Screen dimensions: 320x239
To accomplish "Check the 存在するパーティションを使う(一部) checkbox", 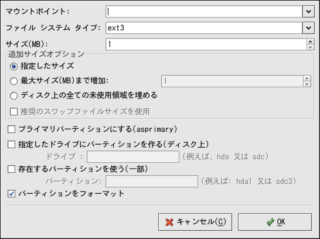I will (x=12, y=169).
